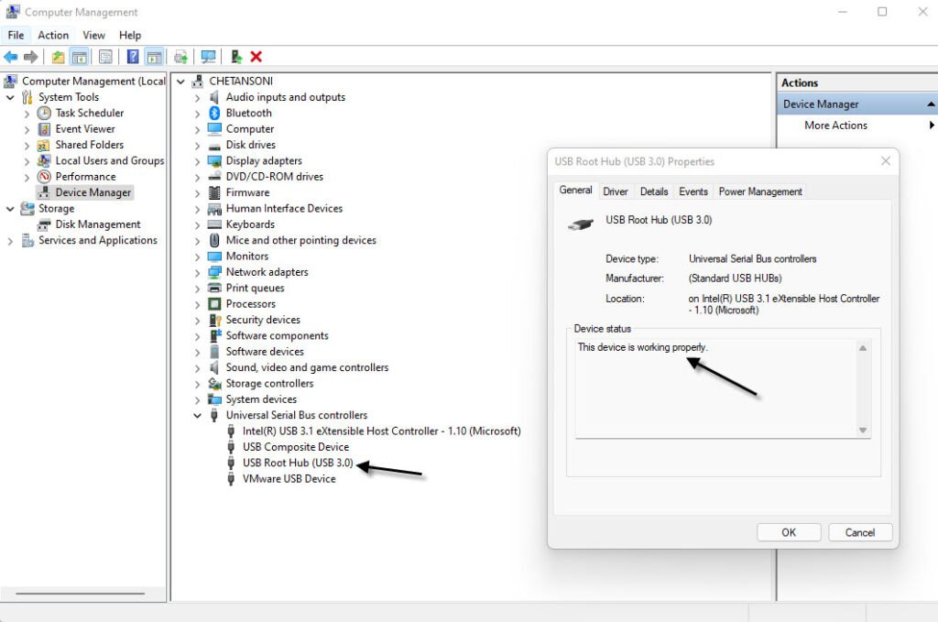Viewport: 938px width, 622px height.
Task: Switch to the Power Management tab
Action: tap(759, 191)
